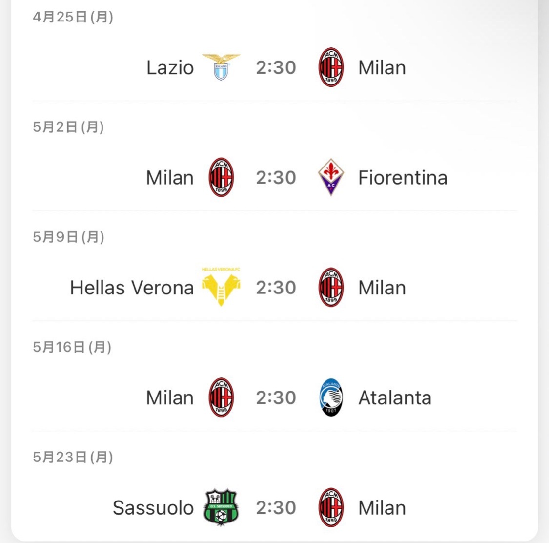
Task: Click Milan crest in Atalanta match
Action: tap(221, 397)
